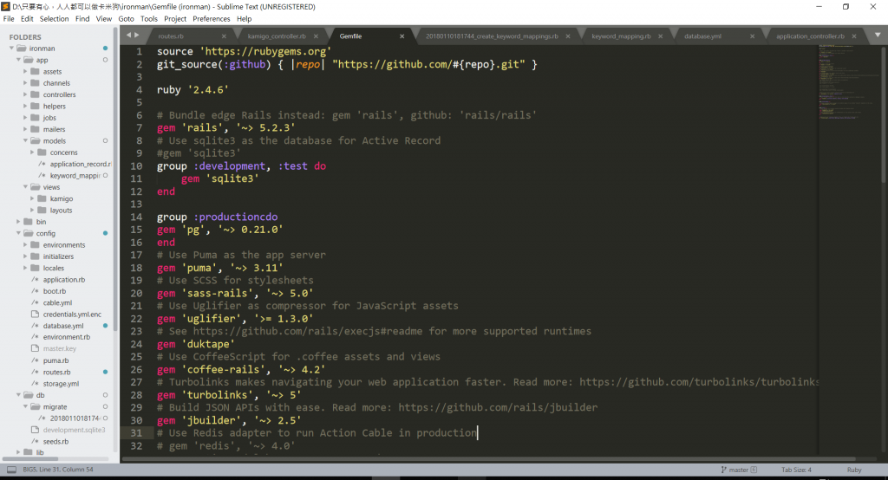Open routes.rb in the sidebar
The height and width of the screenshot is (480, 888).
click(56, 372)
